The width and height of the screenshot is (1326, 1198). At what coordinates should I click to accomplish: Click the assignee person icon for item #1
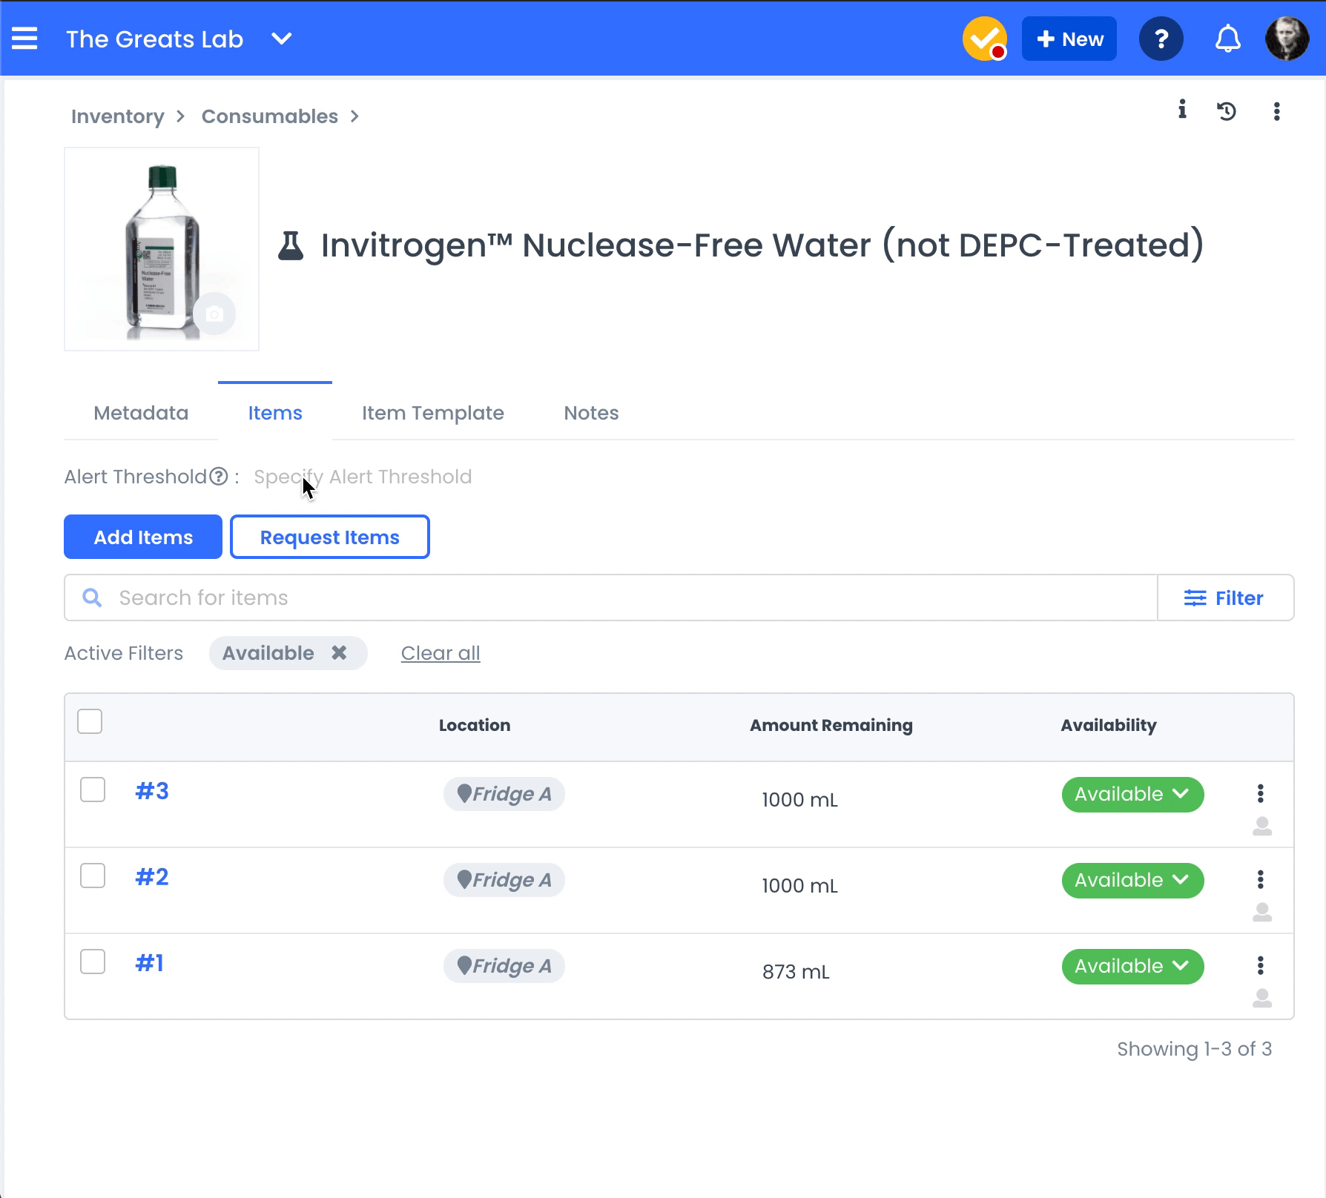coord(1262,998)
